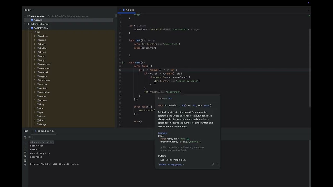Select the cmd folder
The image size is (333, 187).
42,56
